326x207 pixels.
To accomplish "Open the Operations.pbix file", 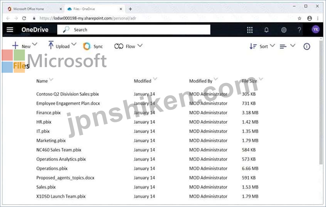I will pos(52,169).
